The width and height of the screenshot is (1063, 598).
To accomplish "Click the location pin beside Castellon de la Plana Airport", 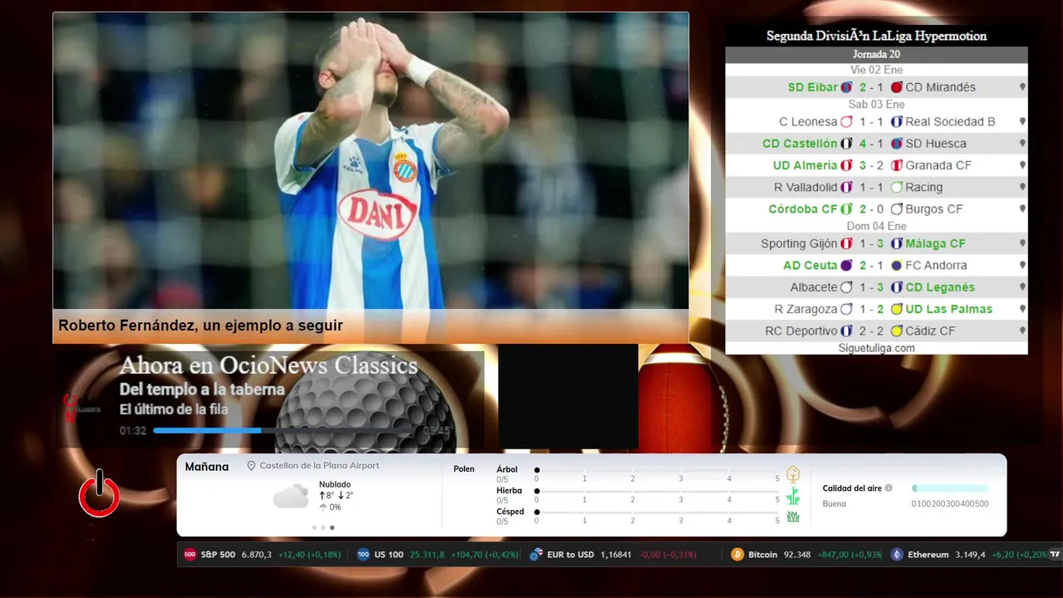I will tap(252, 466).
